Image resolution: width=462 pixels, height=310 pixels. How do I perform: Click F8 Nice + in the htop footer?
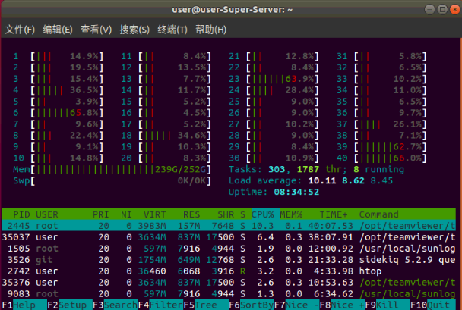tap(342, 305)
